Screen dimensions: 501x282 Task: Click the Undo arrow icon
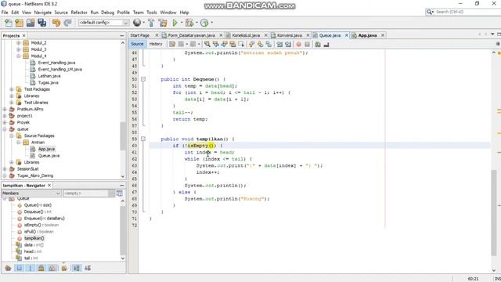coord(56,23)
